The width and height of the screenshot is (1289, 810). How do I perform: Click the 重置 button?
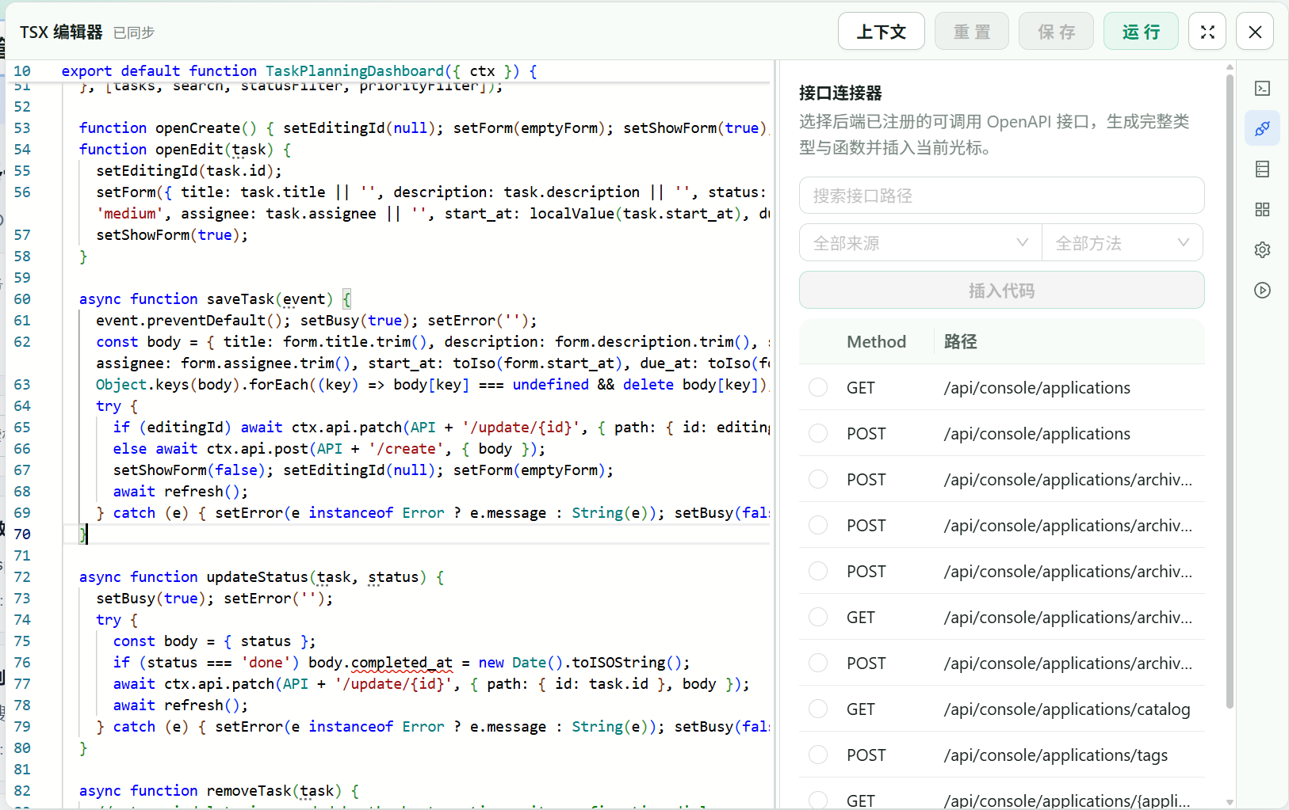[972, 32]
